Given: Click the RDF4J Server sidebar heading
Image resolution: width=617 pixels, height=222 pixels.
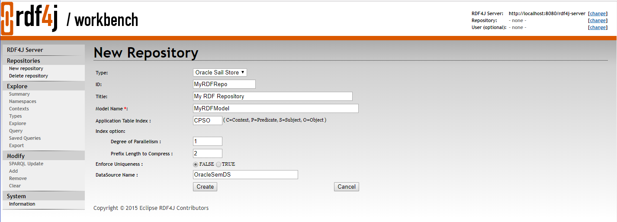Looking at the screenshot, I should 25,50.
